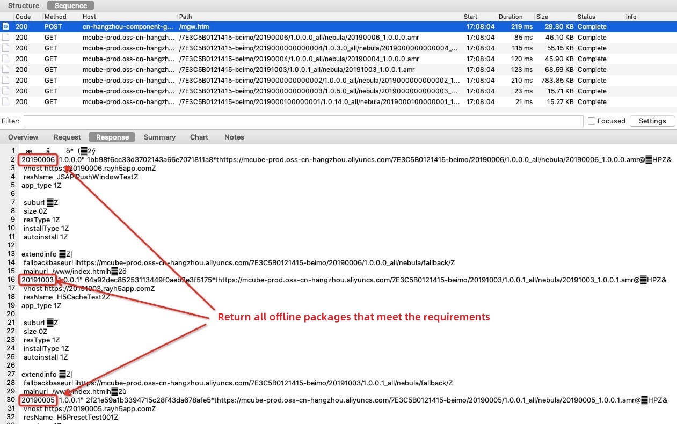Sort by the Info column header
Viewport: 677px width, 424px height.
tap(631, 17)
